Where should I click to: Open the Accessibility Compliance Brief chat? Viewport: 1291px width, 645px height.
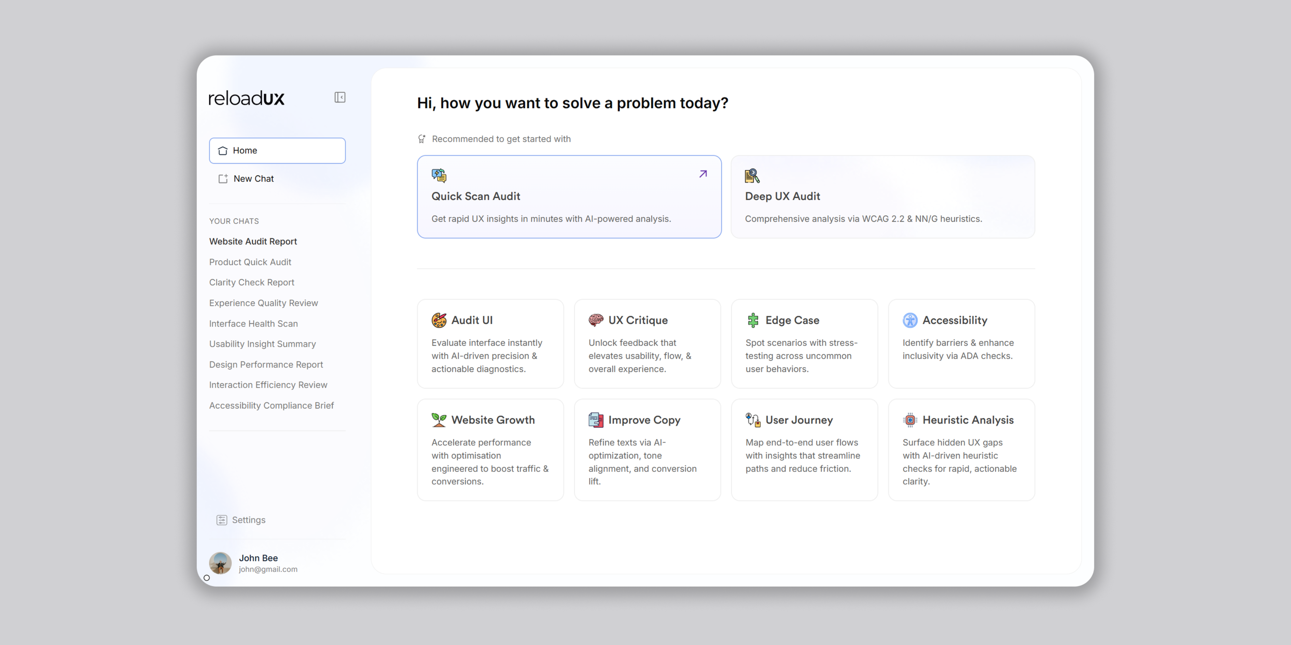click(x=271, y=405)
